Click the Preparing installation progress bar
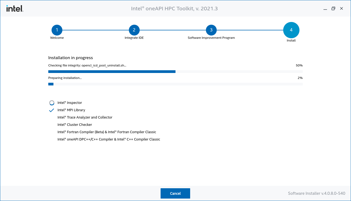This screenshot has width=351, height=201. (175, 84)
